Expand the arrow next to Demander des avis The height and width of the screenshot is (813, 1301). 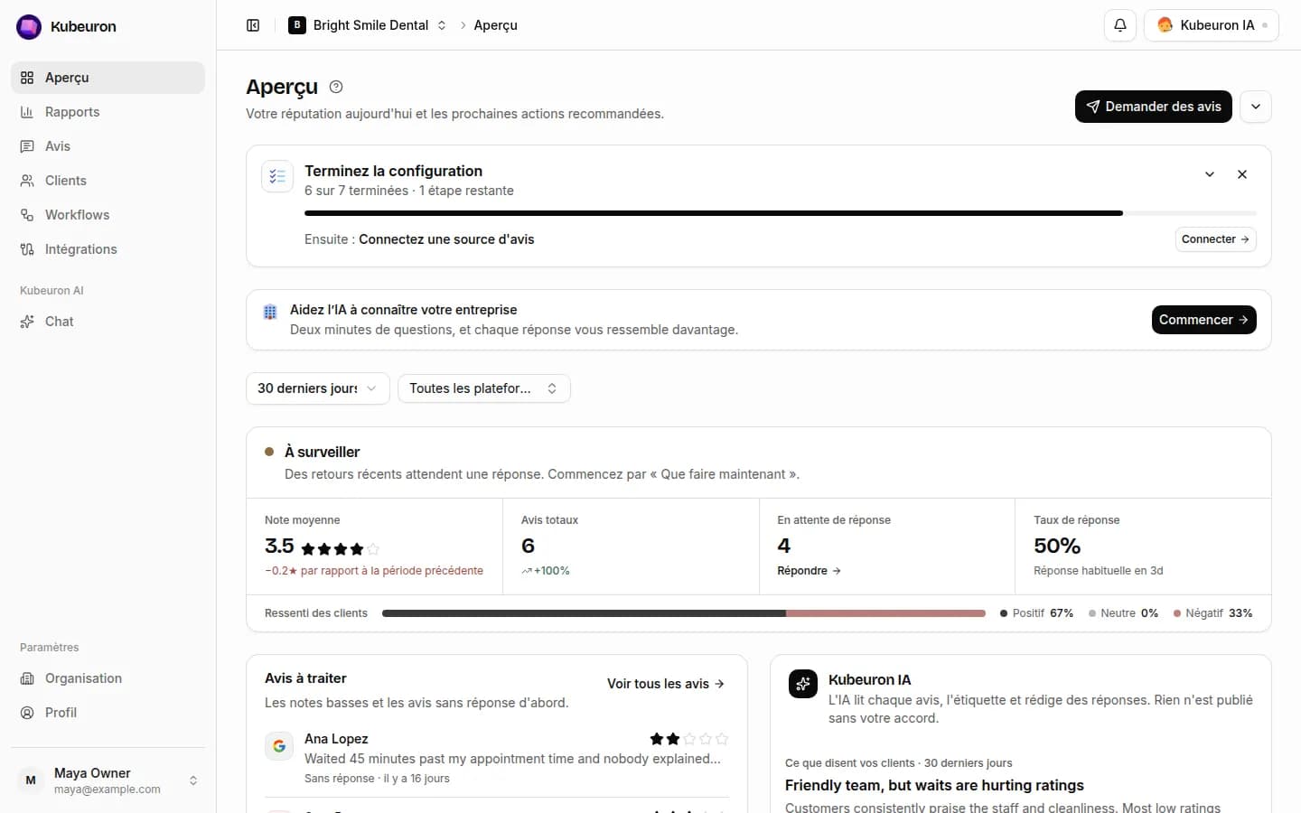1256,107
